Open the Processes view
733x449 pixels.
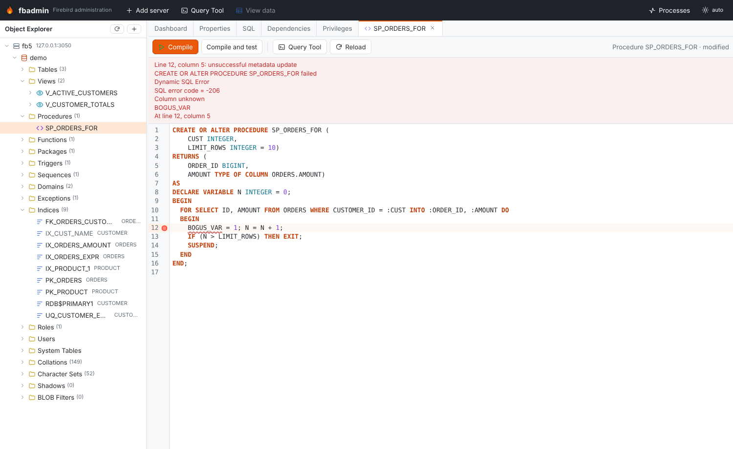coord(669,10)
